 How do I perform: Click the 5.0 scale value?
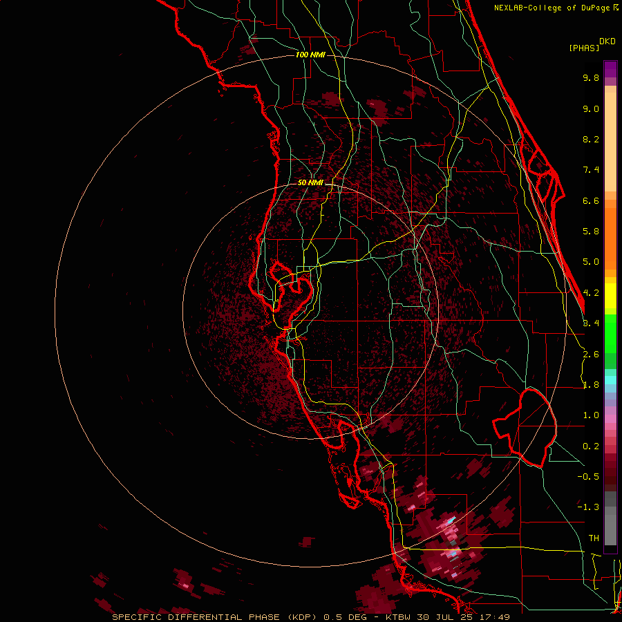point(591,262)
